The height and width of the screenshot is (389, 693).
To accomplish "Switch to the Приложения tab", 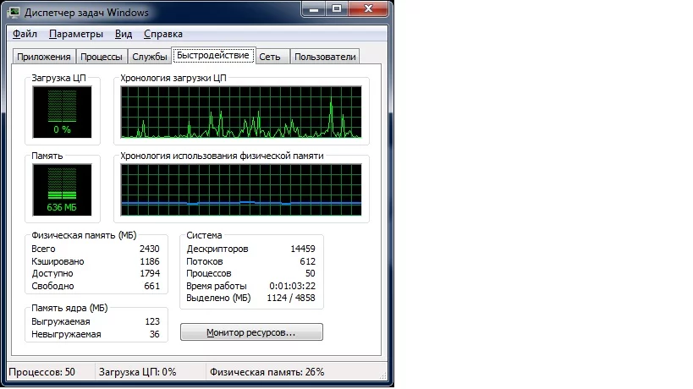I will point(44,57).
